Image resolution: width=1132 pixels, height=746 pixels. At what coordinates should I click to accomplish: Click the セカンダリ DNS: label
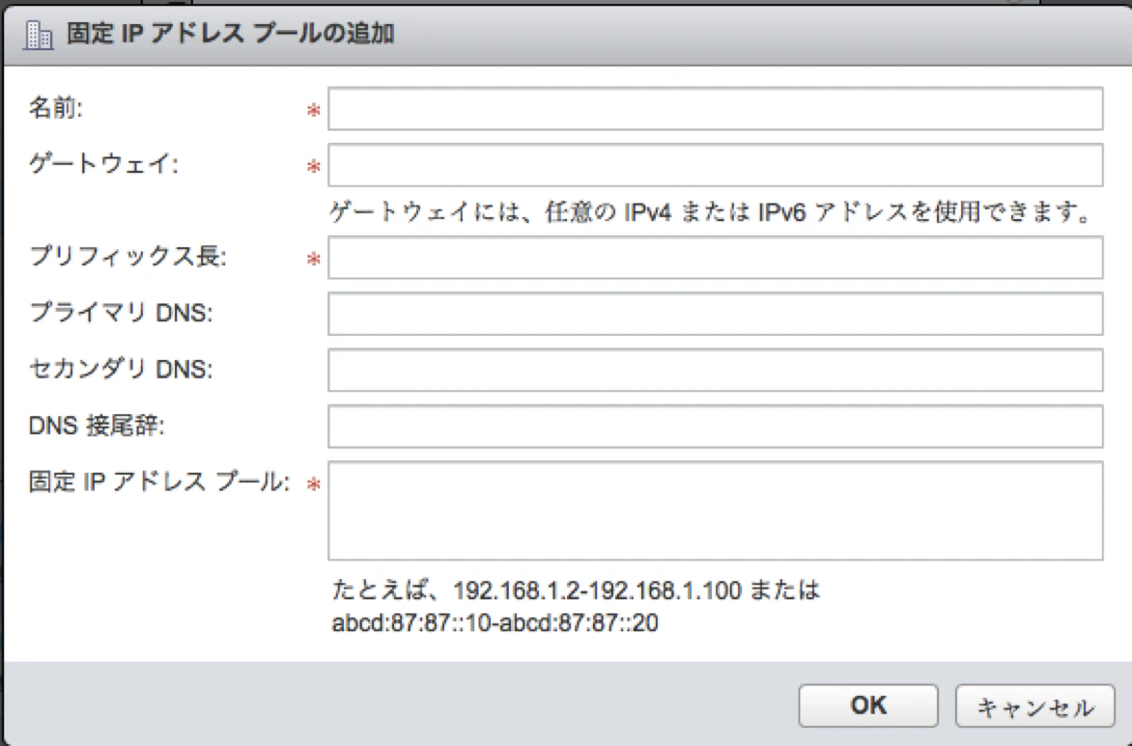tap(121, 369)
